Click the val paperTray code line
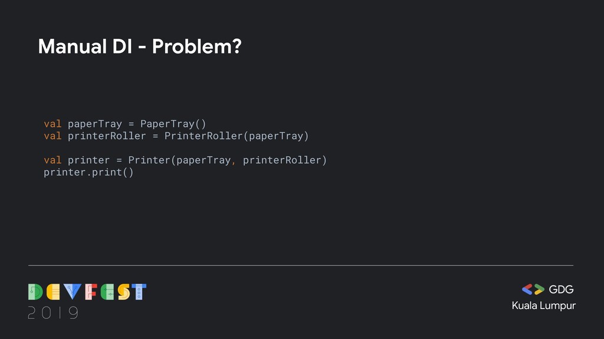Viewport: 604px width, 339px height. pos(125,124)
